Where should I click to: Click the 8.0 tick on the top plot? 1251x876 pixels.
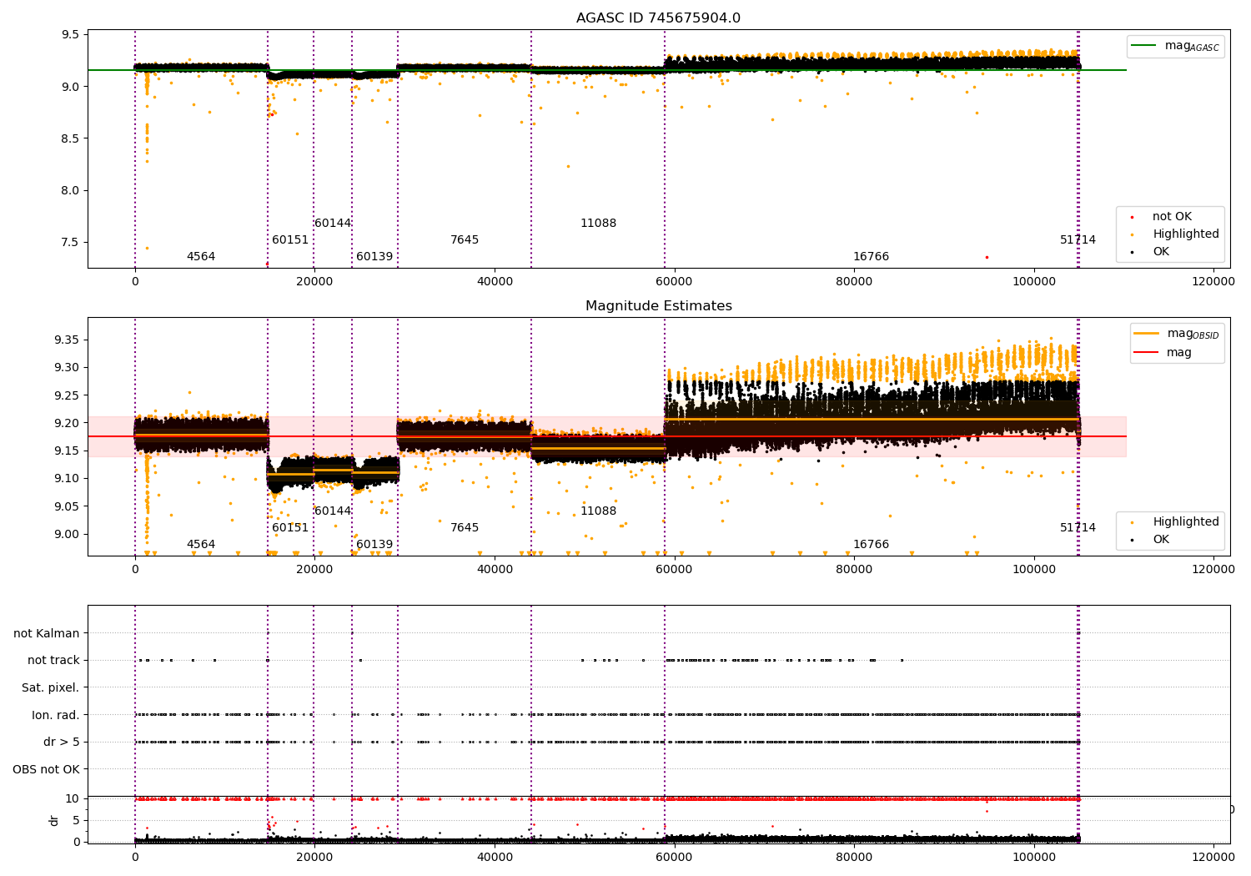tap(71, 190)
